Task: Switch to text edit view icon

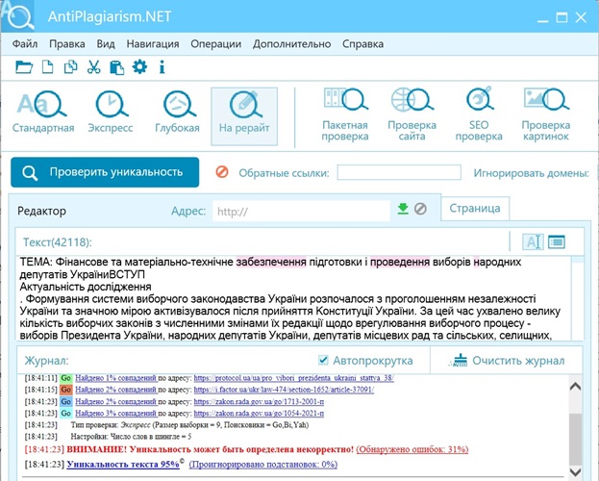Action: [533, 241]
